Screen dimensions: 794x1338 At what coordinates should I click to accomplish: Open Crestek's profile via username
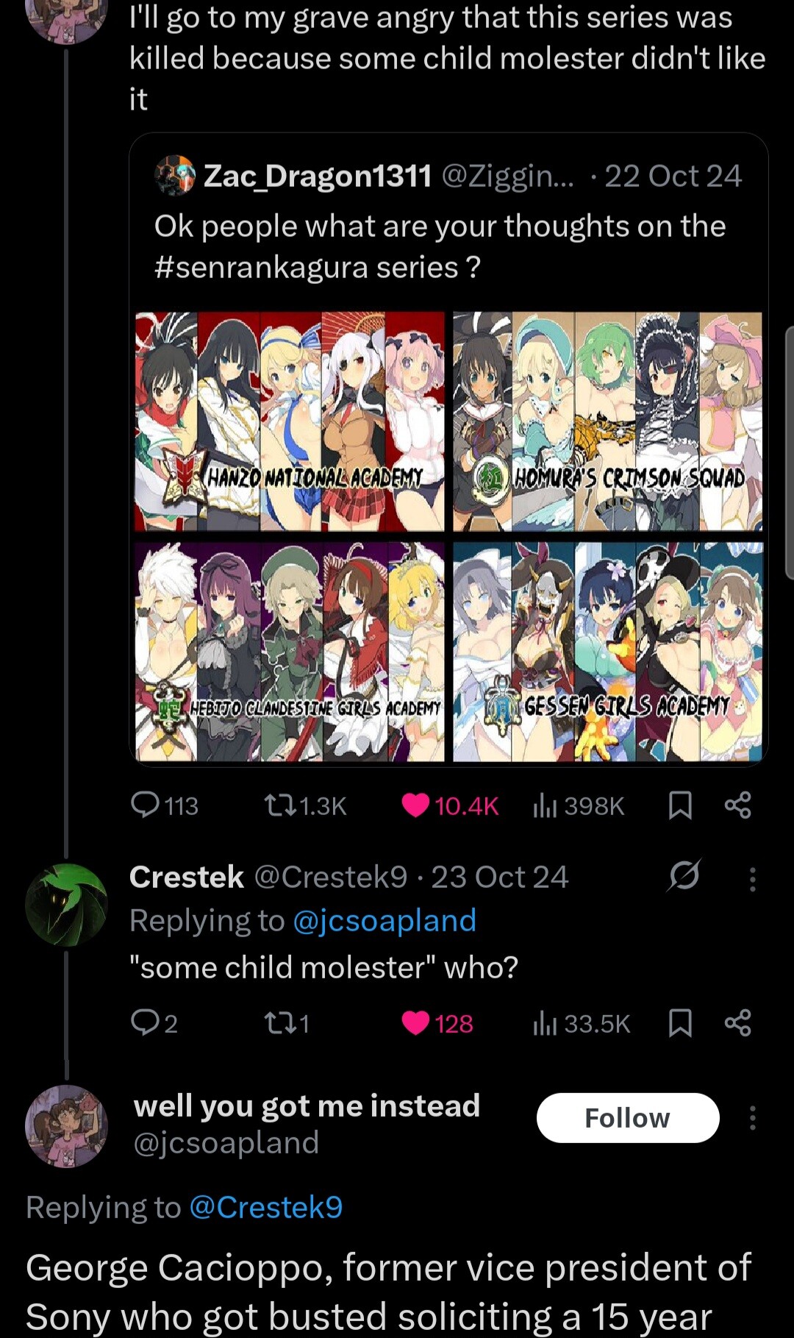point(187,877)
